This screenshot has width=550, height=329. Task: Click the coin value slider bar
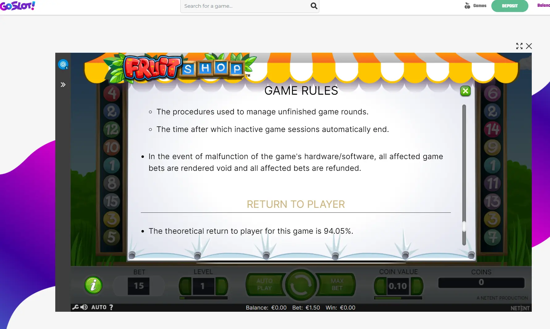pos(398,298)
